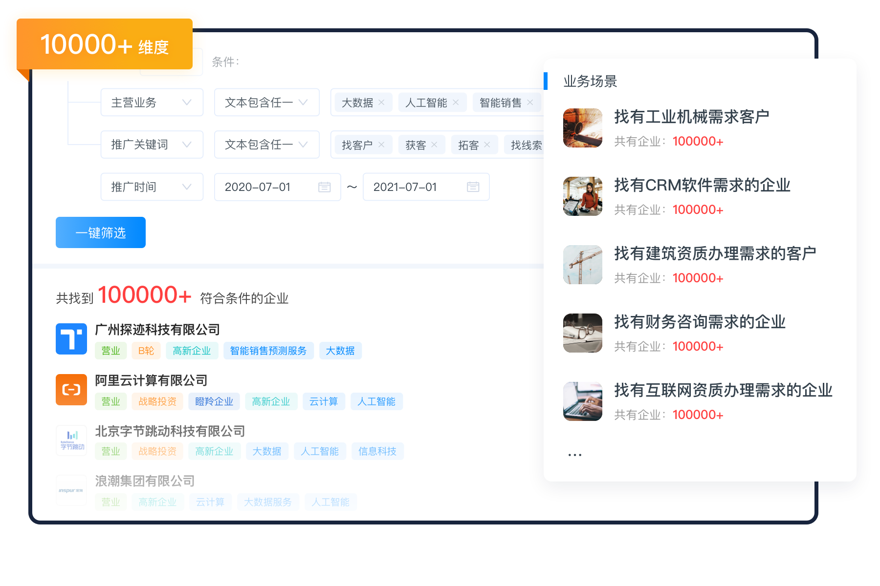Open calendar for end date 2021-07-01
The image size is (880, 586).
(473, 187)
